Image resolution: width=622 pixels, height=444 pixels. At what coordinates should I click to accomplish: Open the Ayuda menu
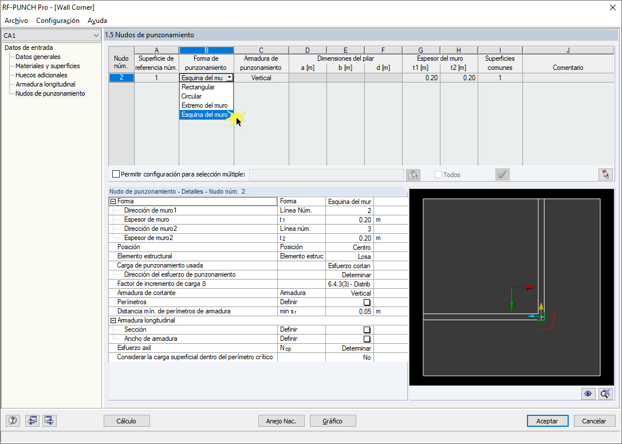coord(97,21)
